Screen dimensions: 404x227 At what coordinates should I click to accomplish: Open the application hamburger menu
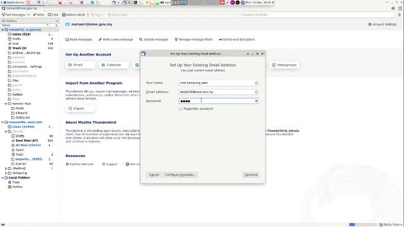tap(400, 15)
